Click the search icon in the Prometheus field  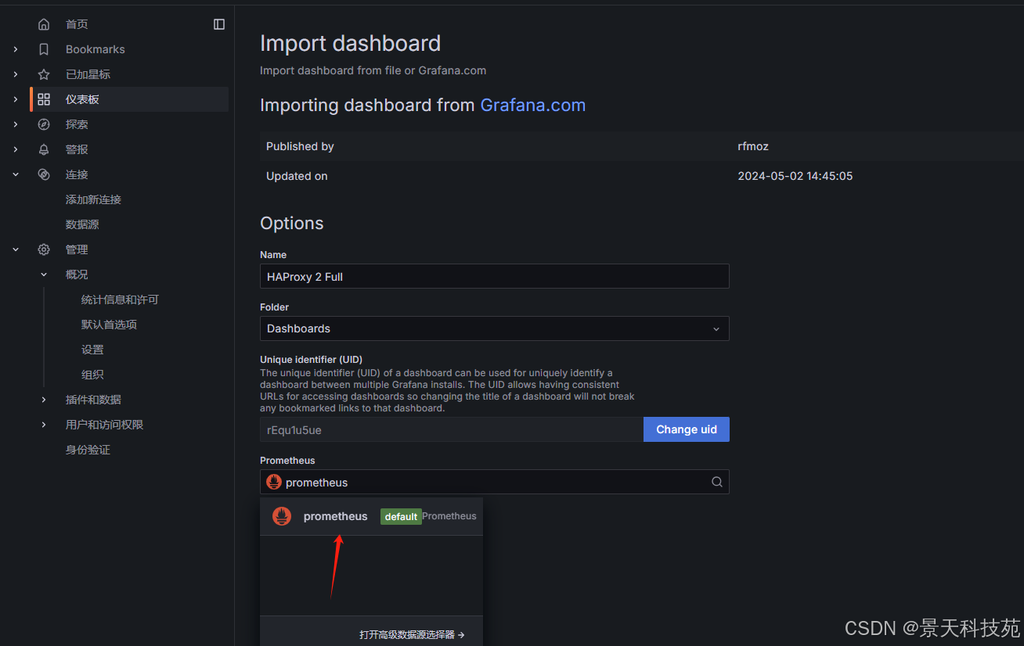point(716,482)
